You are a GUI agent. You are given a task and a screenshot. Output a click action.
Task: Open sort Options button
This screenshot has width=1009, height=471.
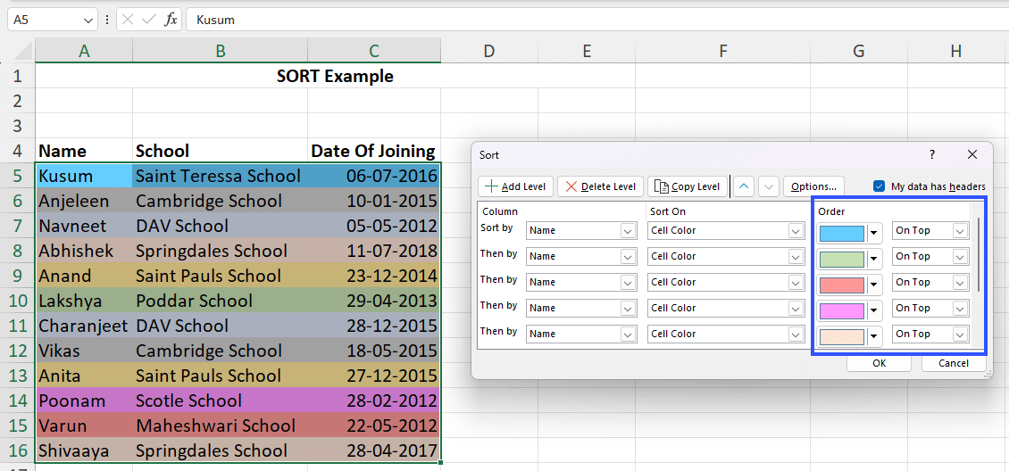click(813, 186)
